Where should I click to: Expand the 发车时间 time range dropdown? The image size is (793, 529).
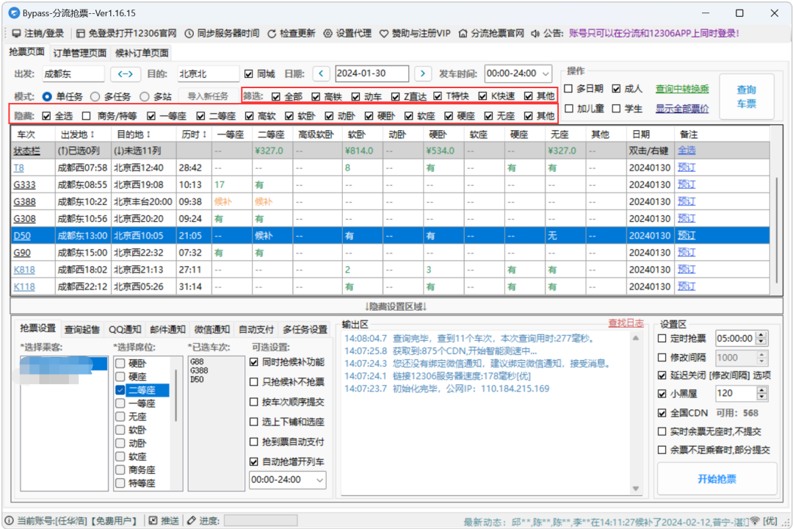[546, 73]
